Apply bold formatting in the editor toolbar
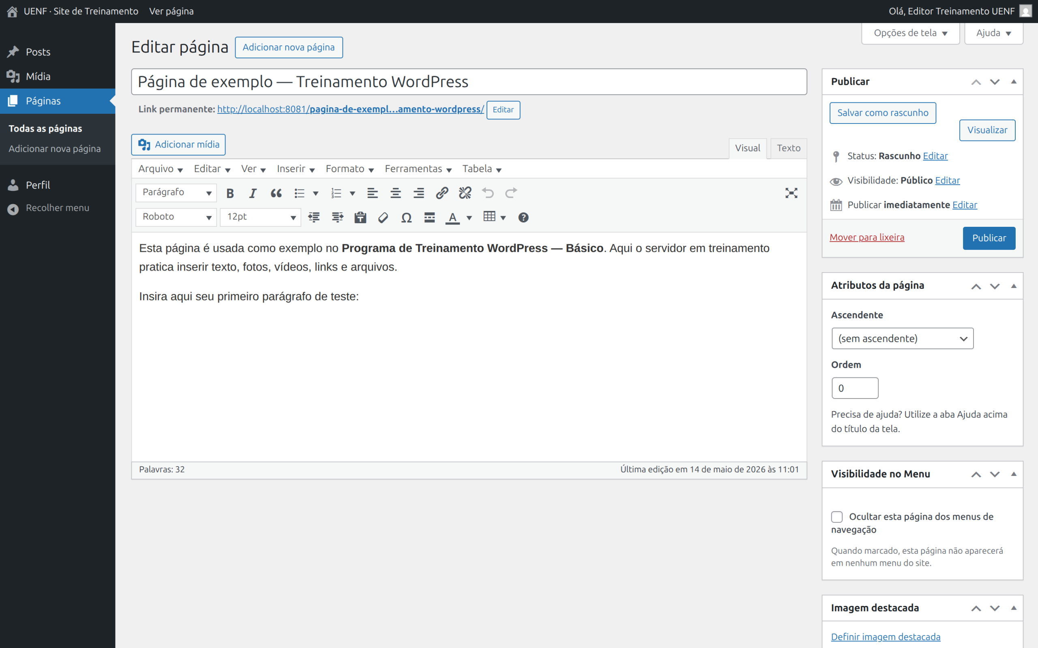 pos(230,193)
